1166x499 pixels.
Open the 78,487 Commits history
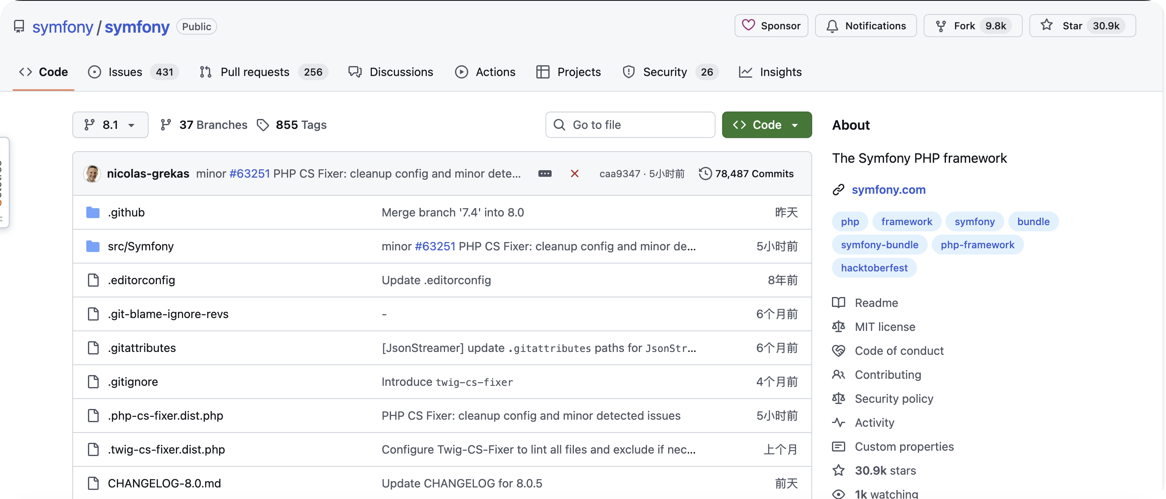[x=746, y=173]
